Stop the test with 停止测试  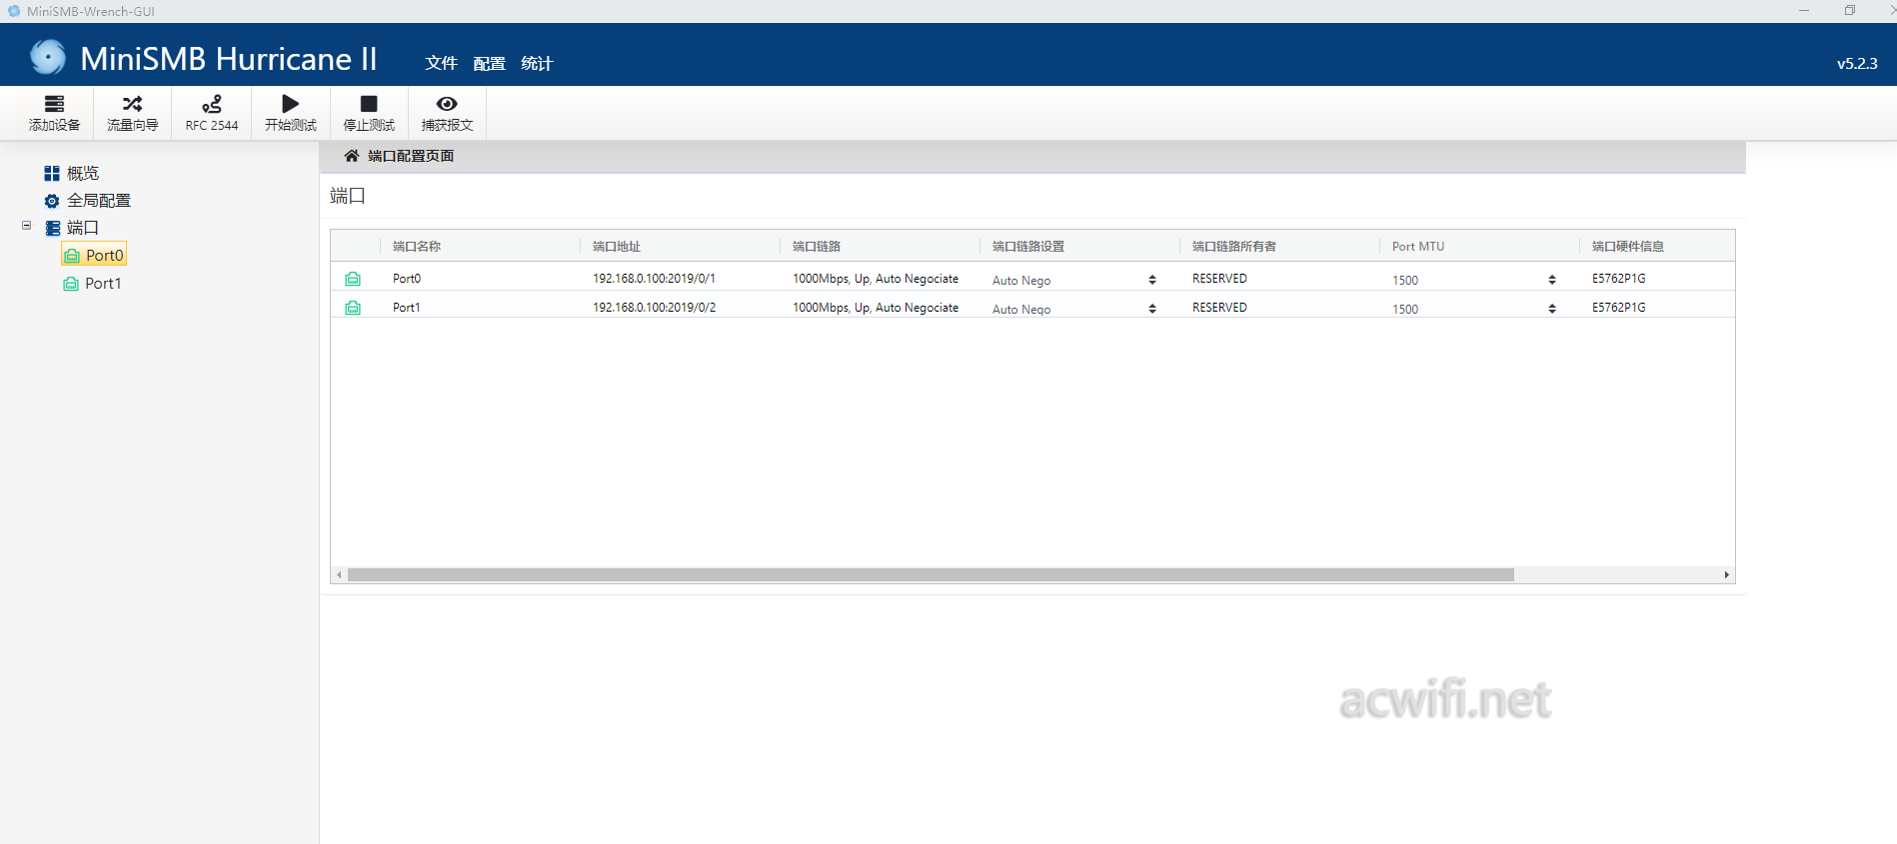369,113
